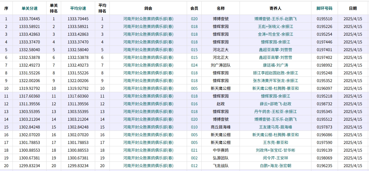
Task: Select 平均分速 value 1311.39556
Action: click(78, 104)
